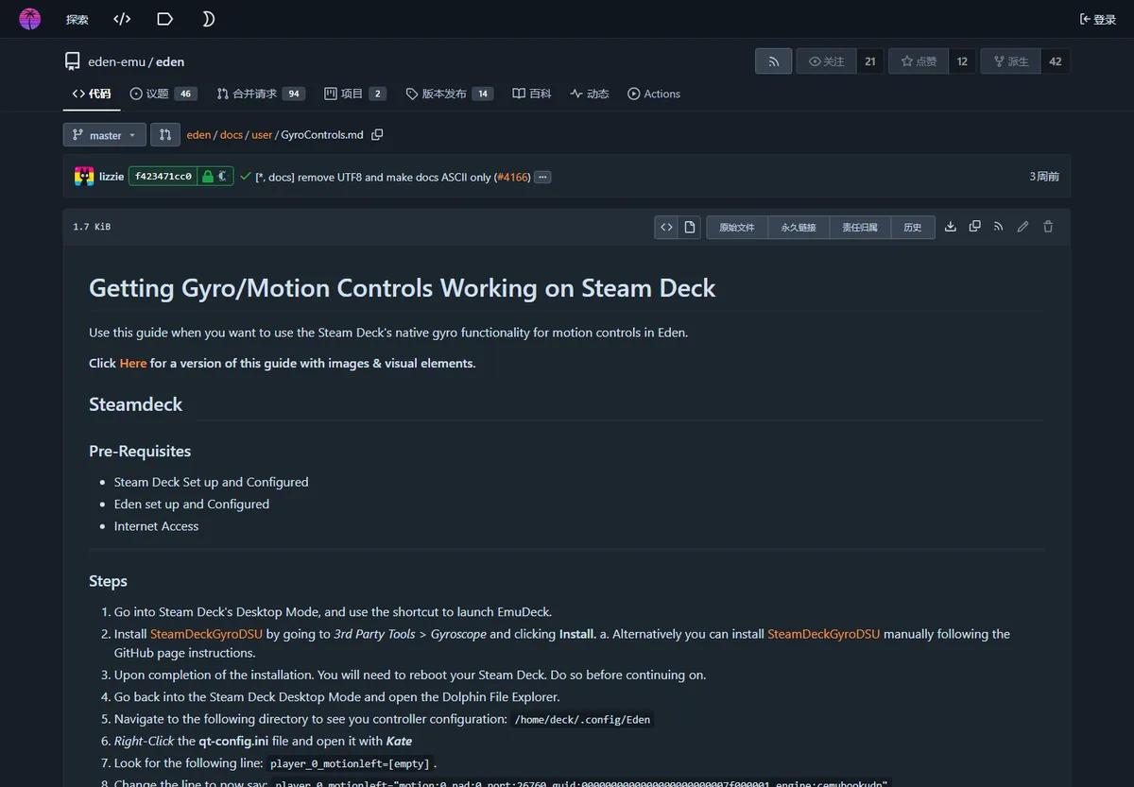Open the 'Here' guide link
The image size is (1134, 787).
click(133, 363)
